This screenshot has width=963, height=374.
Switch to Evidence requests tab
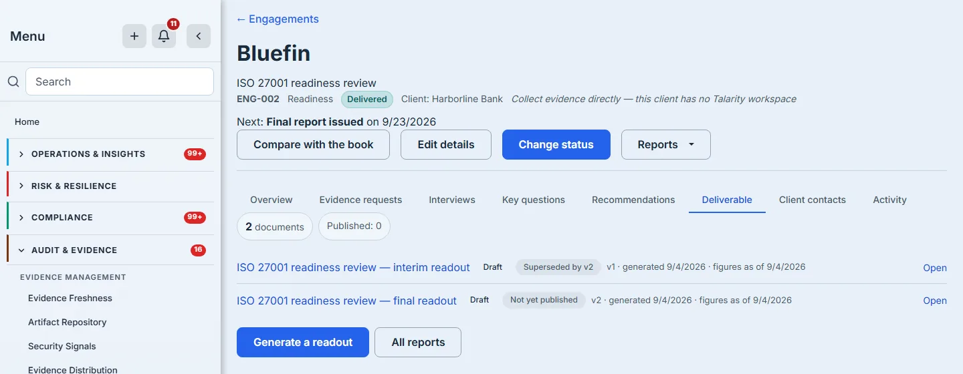[x=361, y=200]
